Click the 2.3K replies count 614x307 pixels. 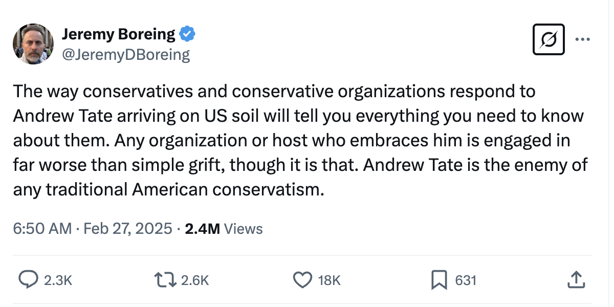click(x=58, y=280)
